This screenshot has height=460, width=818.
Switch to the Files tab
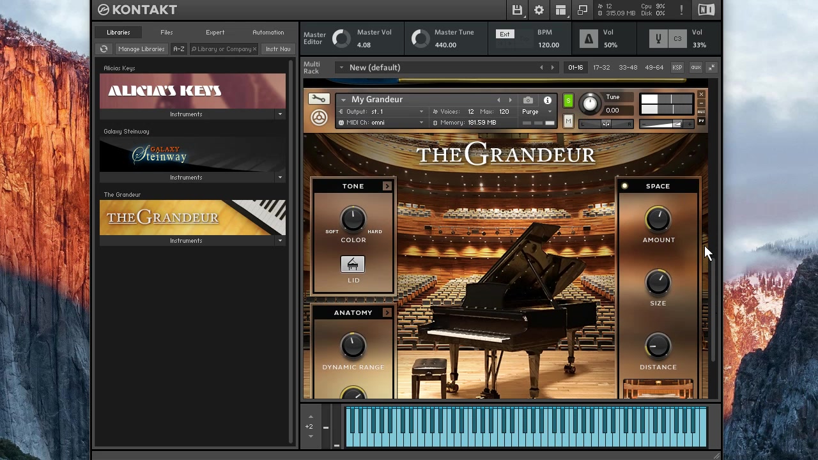click(x=166, y=32)
